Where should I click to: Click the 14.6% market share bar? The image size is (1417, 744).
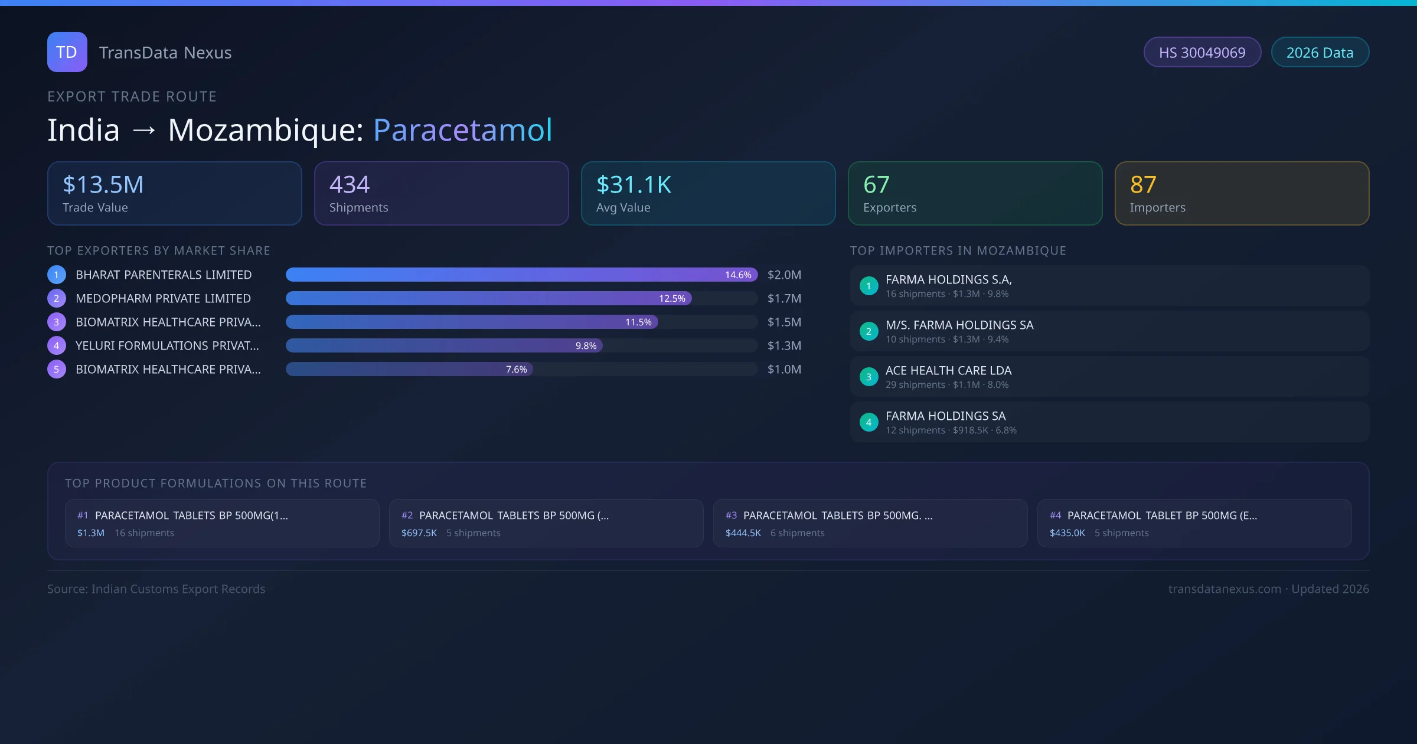tap(521, 275)
